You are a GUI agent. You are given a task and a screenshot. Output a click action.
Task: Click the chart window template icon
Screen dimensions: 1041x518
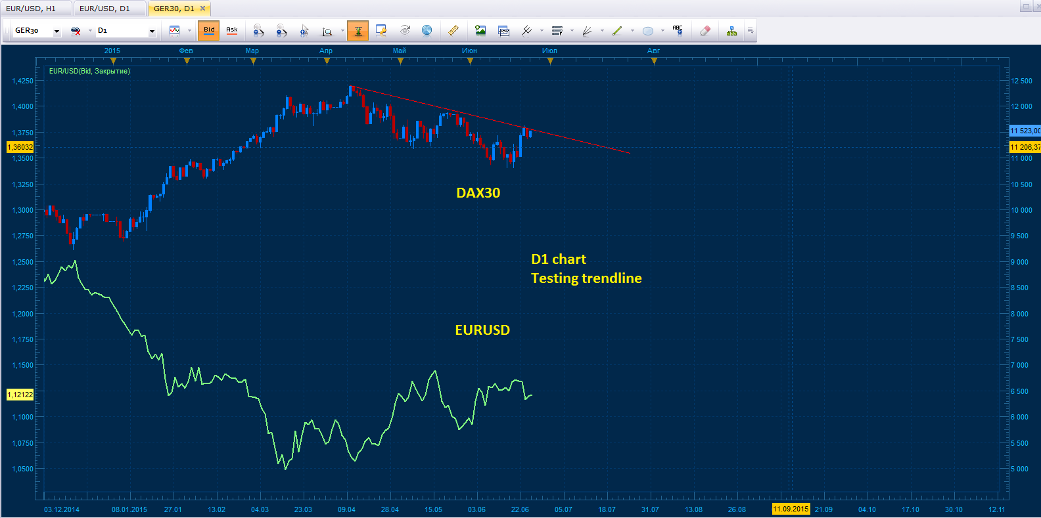[x=503, y=31]
